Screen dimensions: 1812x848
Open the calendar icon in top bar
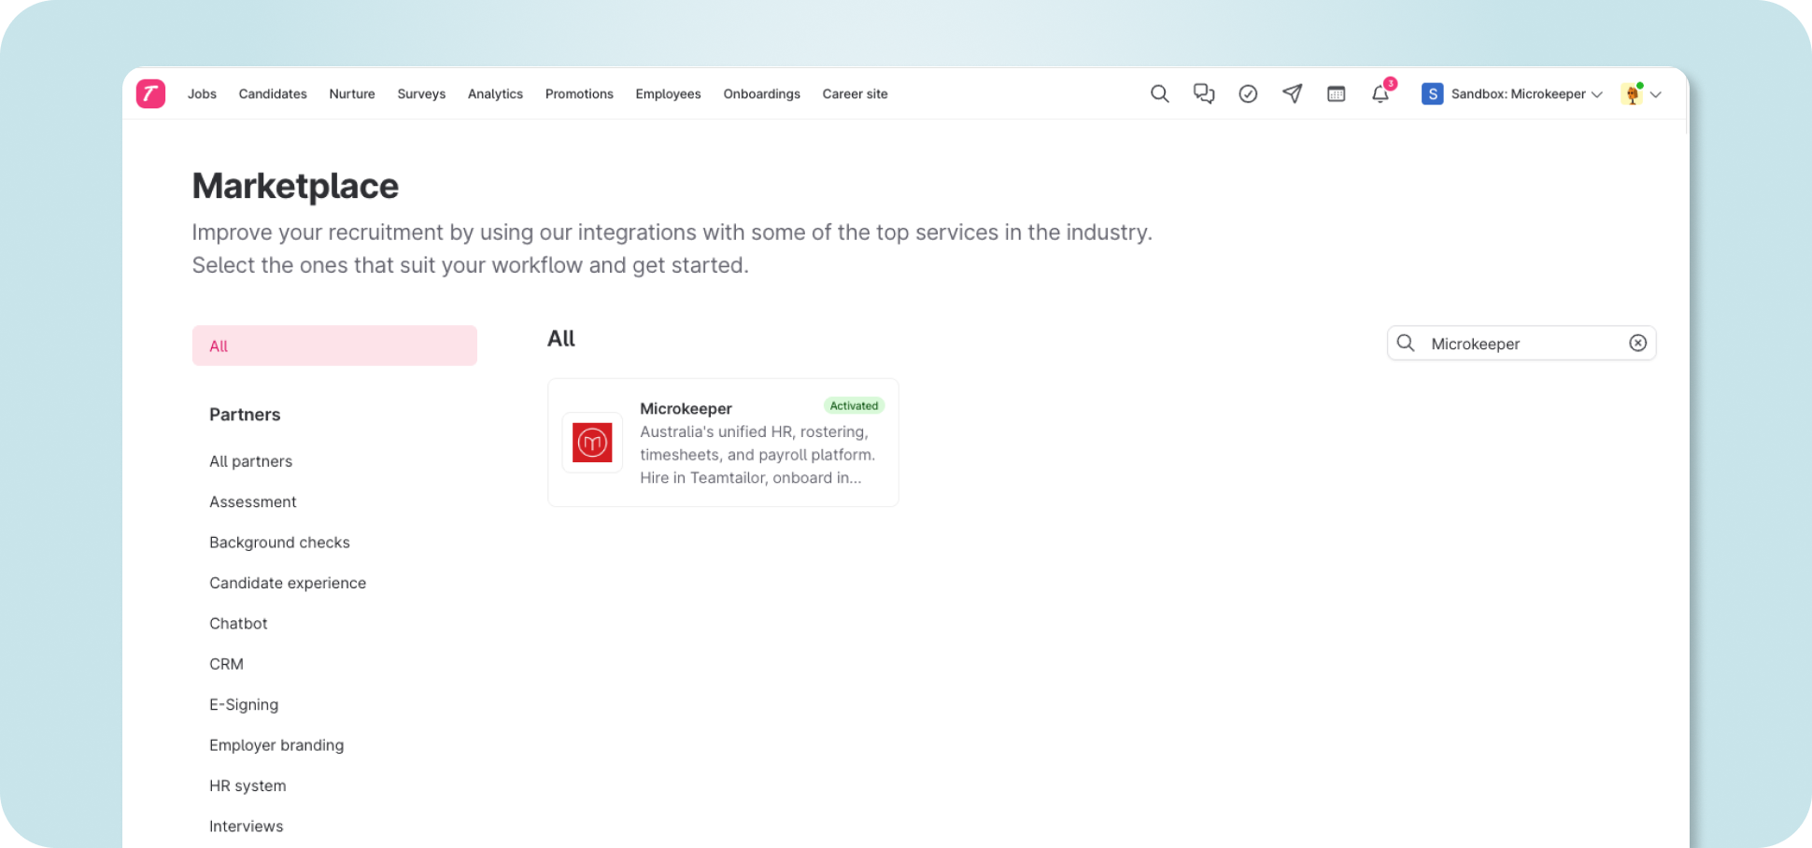point(1337,93)
